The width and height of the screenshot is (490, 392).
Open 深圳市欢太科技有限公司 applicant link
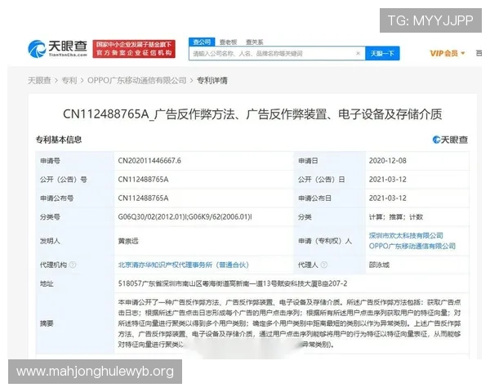coord(406,235)
